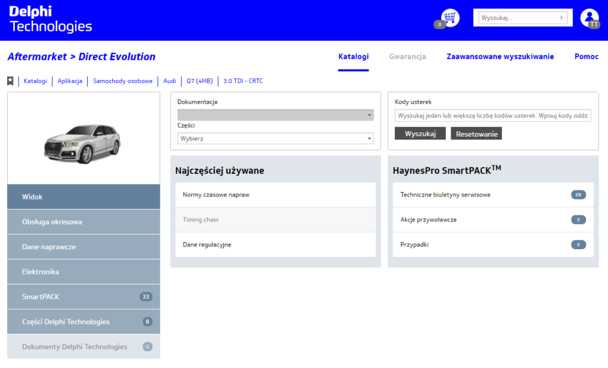This screenshot has height=368, width=608.
Task: Open the Timing chain entry
Action: click(x=275, y=220)
